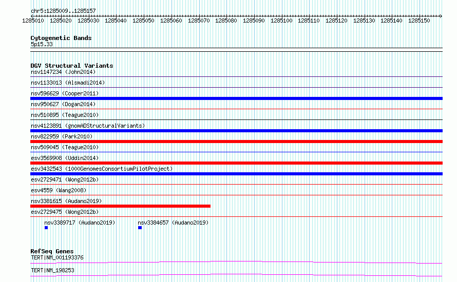The width and height of the screenshot is (457, 282).
Task: Select variant nsv1147234 (John2014)
Action: click(x=63, y=72)
